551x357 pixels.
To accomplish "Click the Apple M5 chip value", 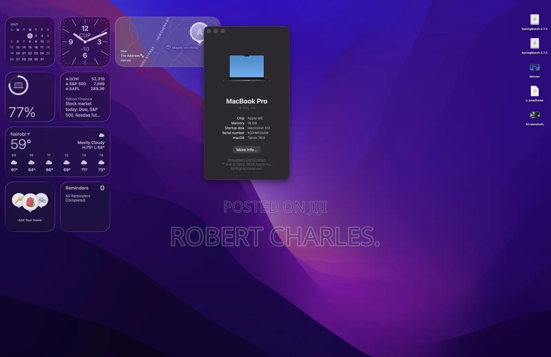I will coord(255,118).
